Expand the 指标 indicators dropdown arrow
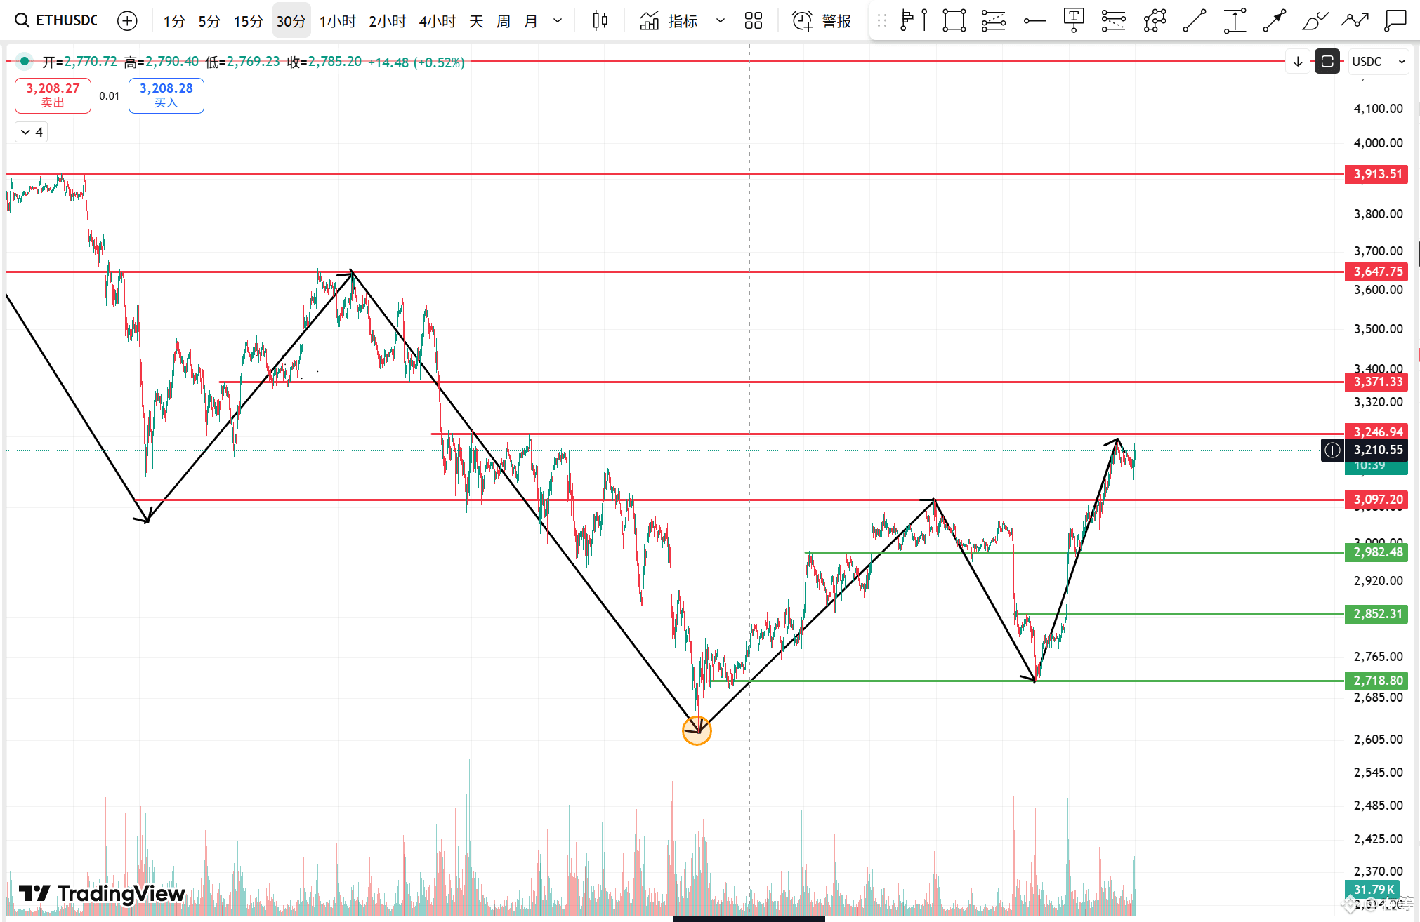 click(720, 21)
